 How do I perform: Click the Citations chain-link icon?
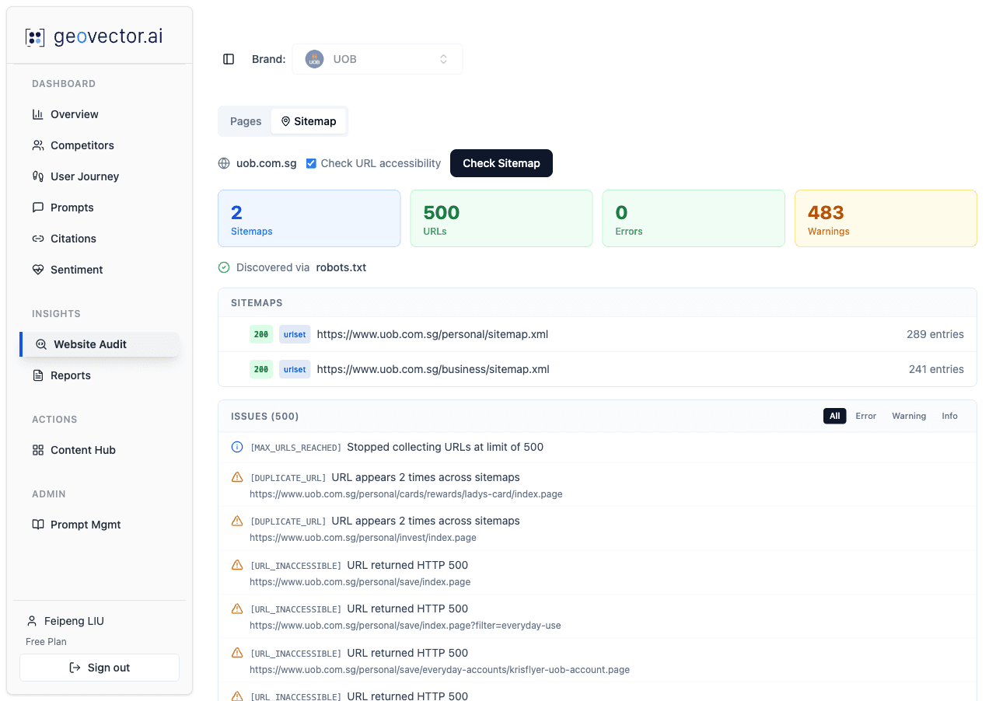point(38,239)
